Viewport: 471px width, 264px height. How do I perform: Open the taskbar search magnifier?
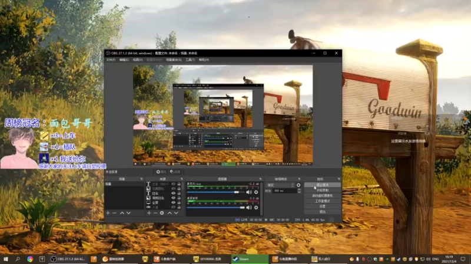click(18, 259)
